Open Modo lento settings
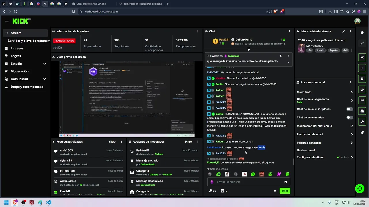This screenshot has width=369, height=207. [325, 92]
